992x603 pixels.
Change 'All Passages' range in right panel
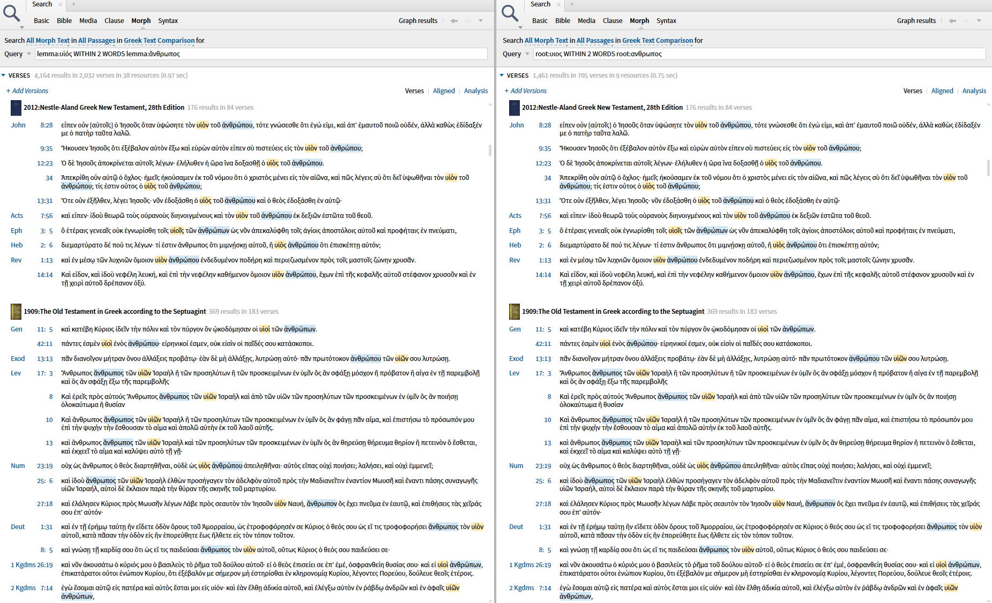point(595,41)
